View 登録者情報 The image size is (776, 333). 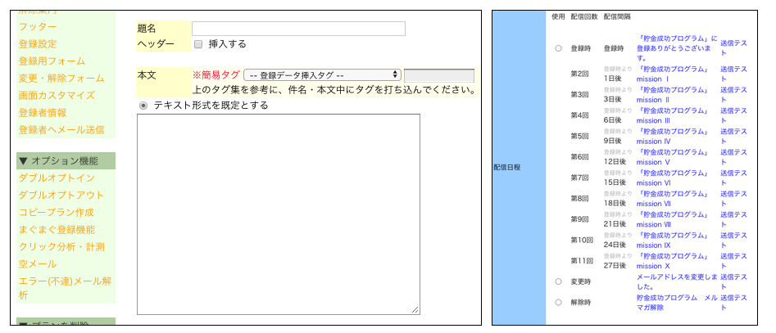pyautogui.click(x=43, y=113)
